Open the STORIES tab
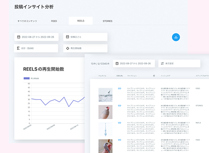Screen dimensions: 209x153 click(x=107, y=21)
